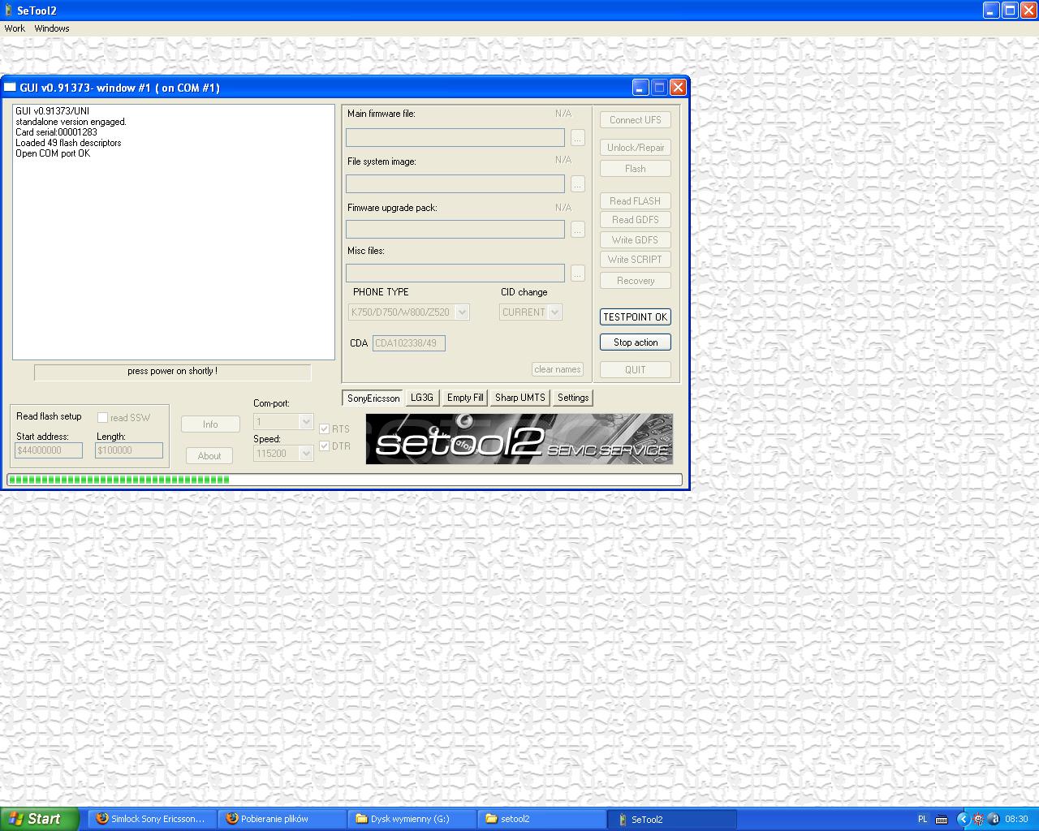Click the PL language indicator
Viewport: 1039px width, 831px height.
[923, 819]
